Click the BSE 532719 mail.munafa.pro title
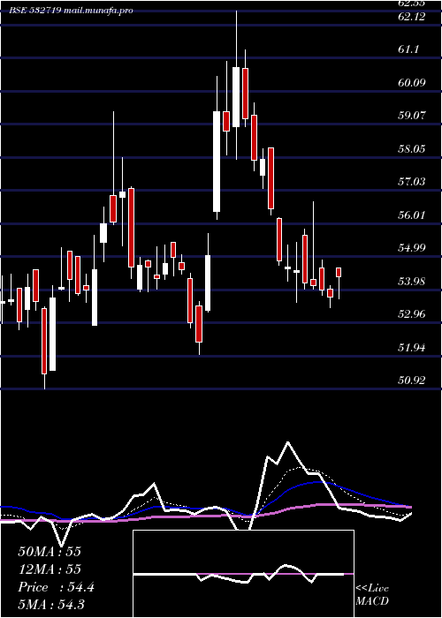 tap(71, 11)
